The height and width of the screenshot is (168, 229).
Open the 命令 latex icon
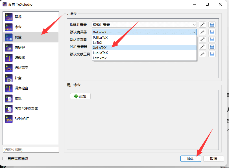point(9,27)
